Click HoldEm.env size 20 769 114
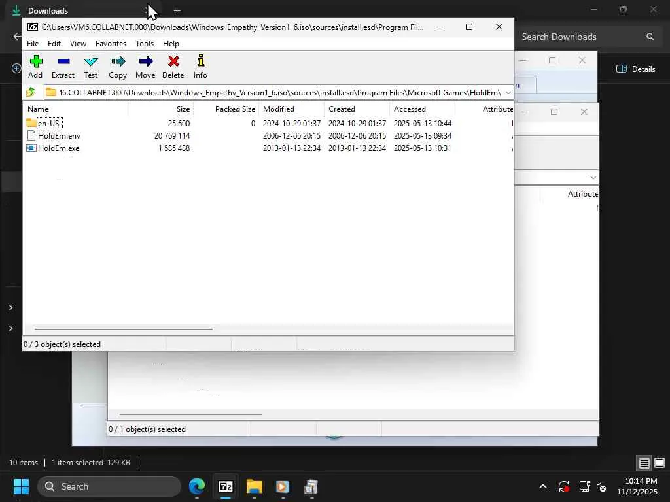The width and height of the screenshot is (670, 502). point(172,136)
